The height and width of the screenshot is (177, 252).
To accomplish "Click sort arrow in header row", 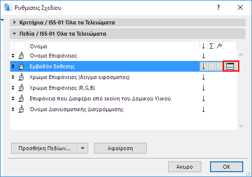I will click(x=203, y=46).
